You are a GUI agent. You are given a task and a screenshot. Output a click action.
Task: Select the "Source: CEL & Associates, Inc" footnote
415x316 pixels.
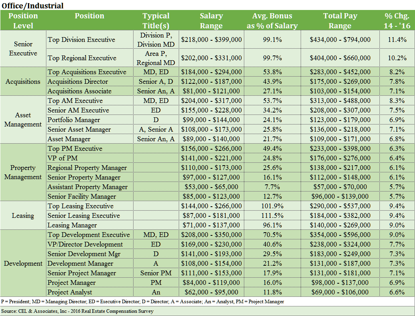[77, 311]
